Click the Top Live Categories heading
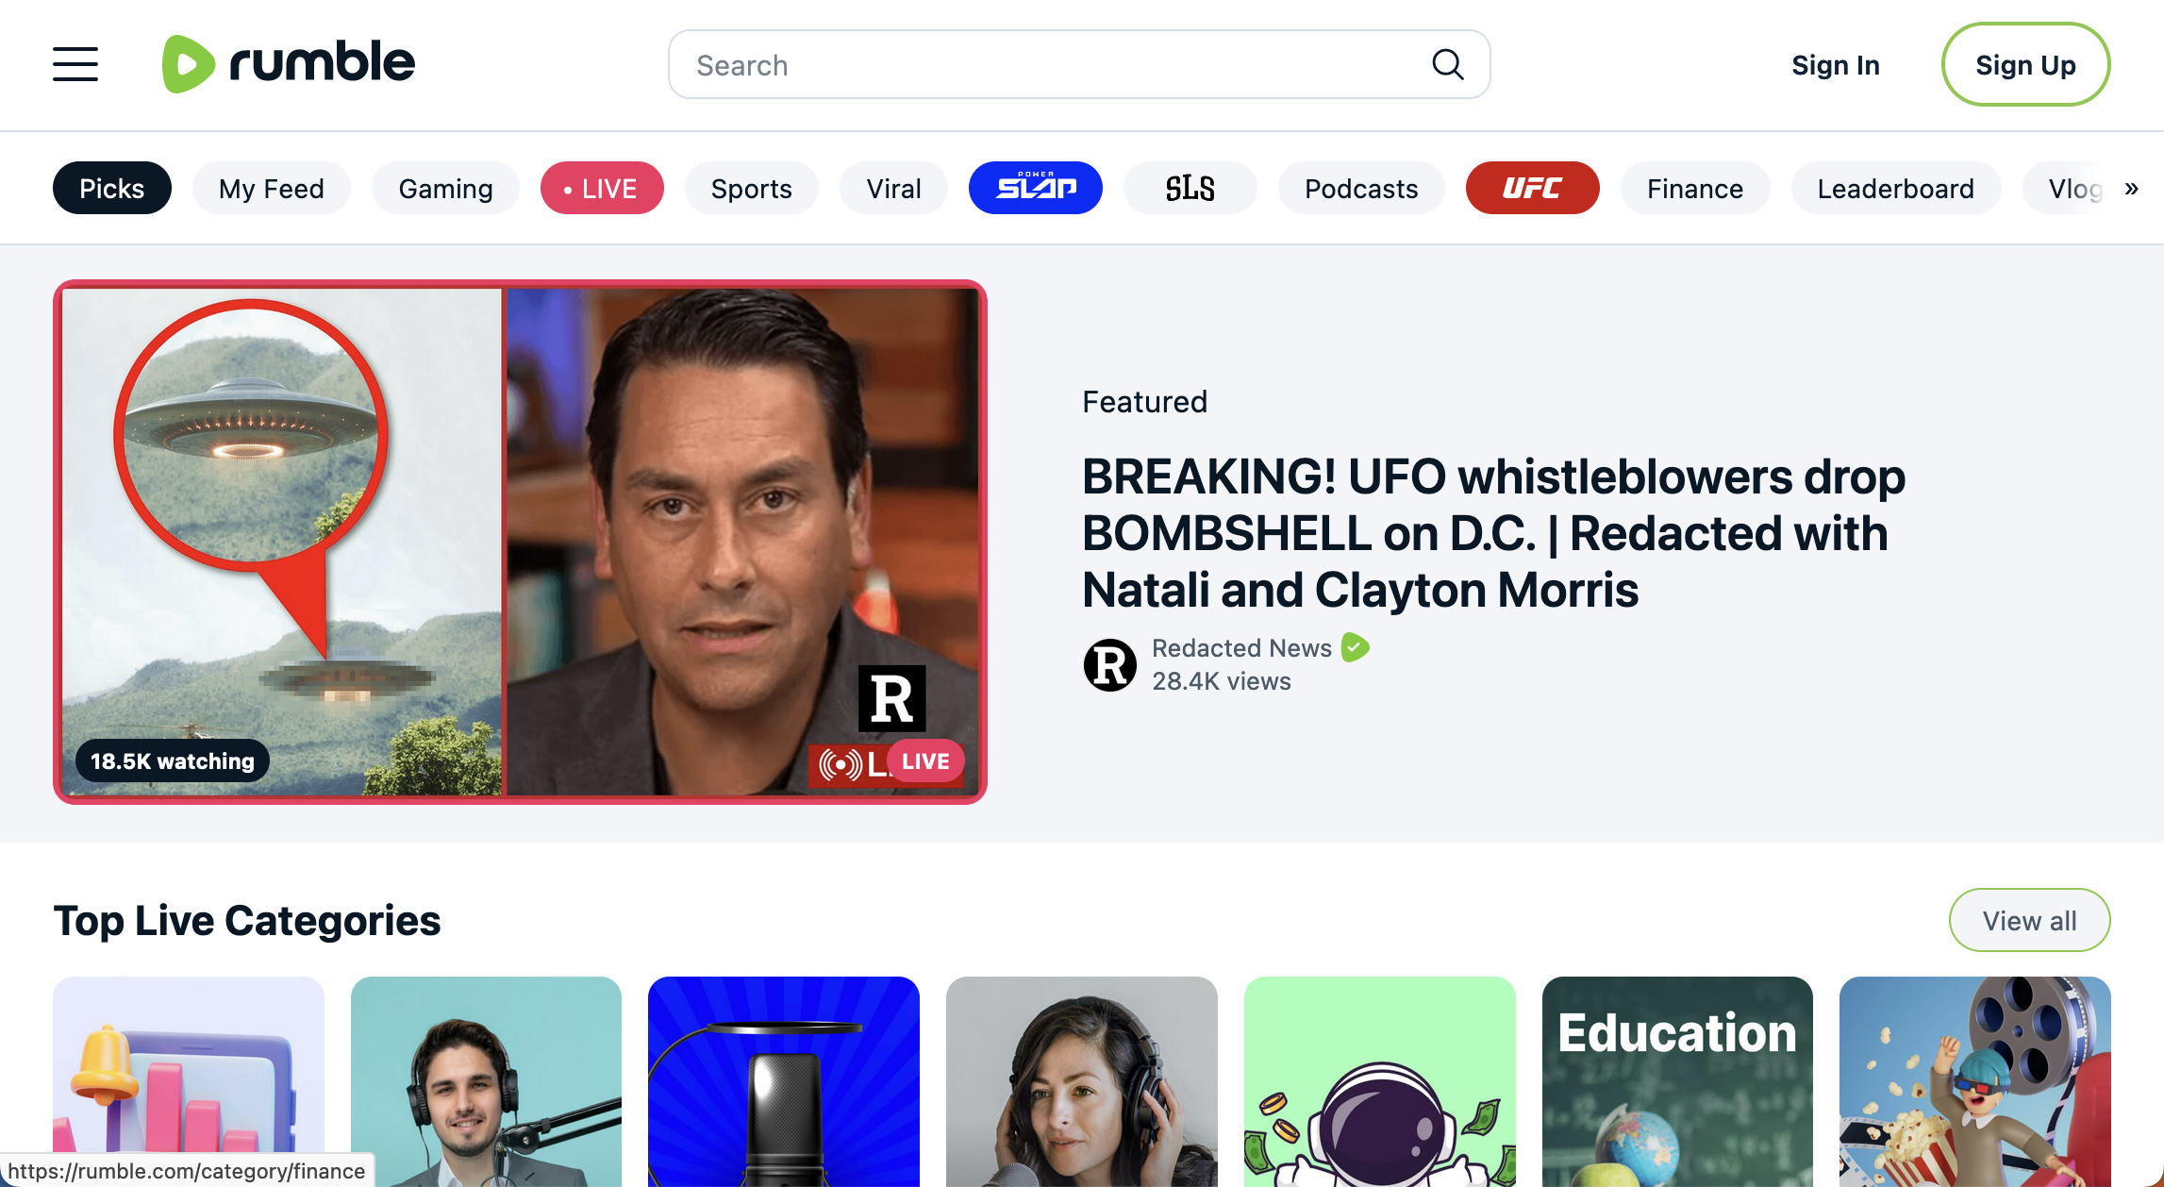 point(247,920)
